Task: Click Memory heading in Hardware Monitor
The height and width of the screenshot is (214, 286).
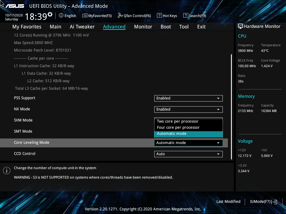Action: click(246, 96)
